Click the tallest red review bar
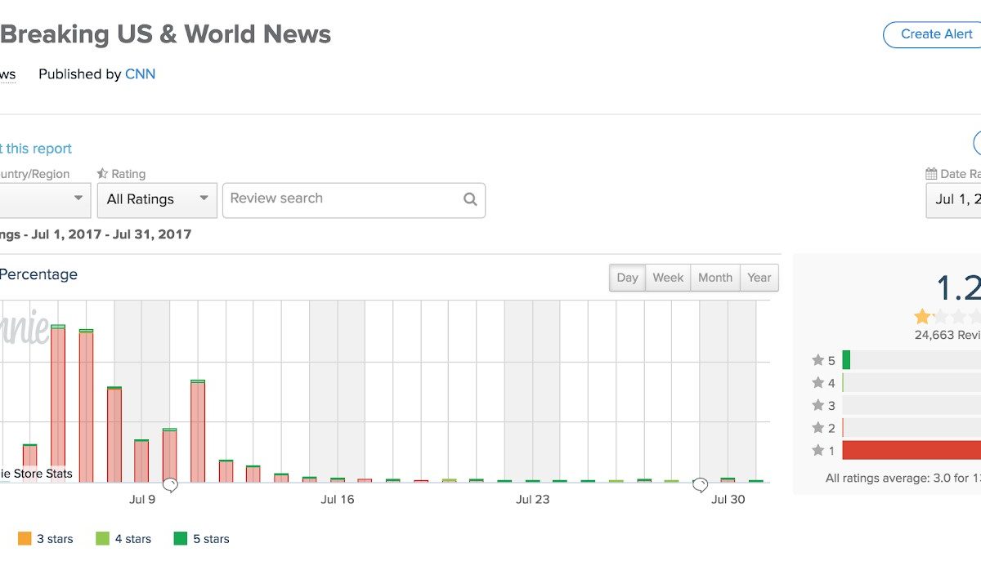Screen dimensions: 981x570 pyautogui.click(x=58, y=404)
